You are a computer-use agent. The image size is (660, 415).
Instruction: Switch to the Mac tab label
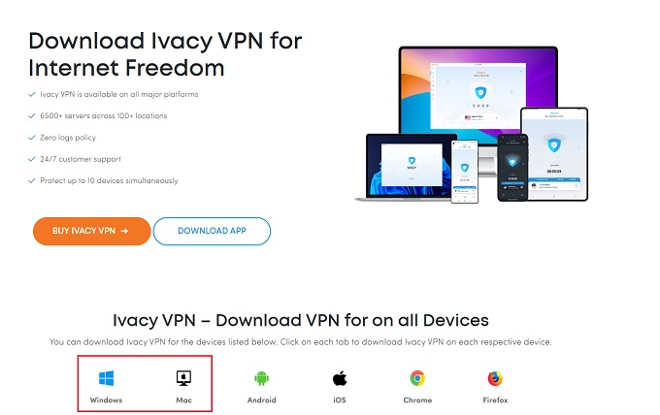tap(183, 399)
